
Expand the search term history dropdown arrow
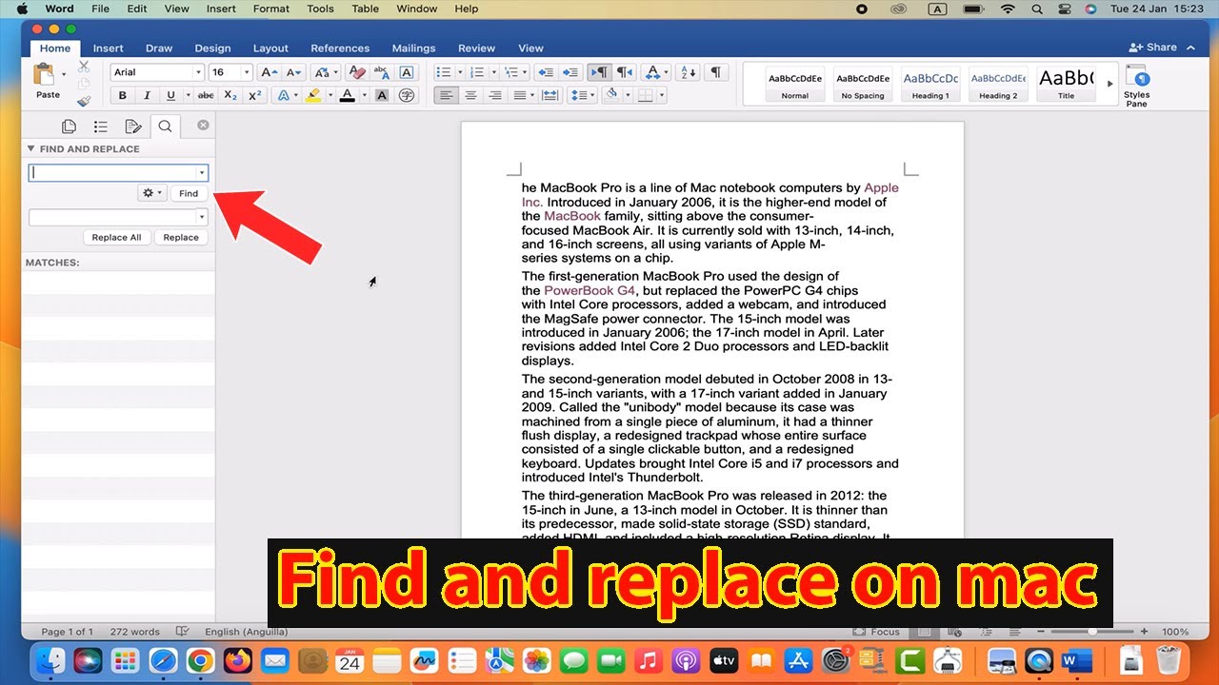[202, 173]
